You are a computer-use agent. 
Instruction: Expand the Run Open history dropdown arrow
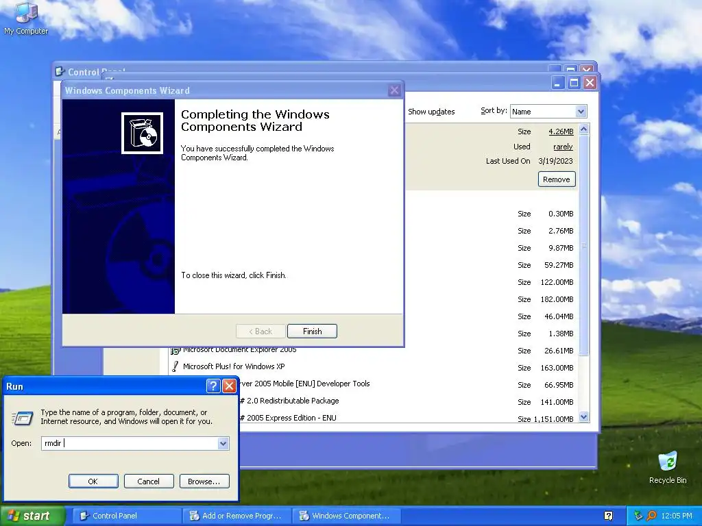[x=223, y=443]
